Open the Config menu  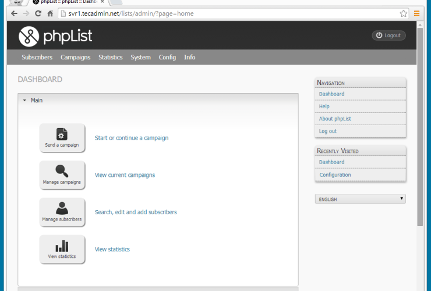point(167,57)
